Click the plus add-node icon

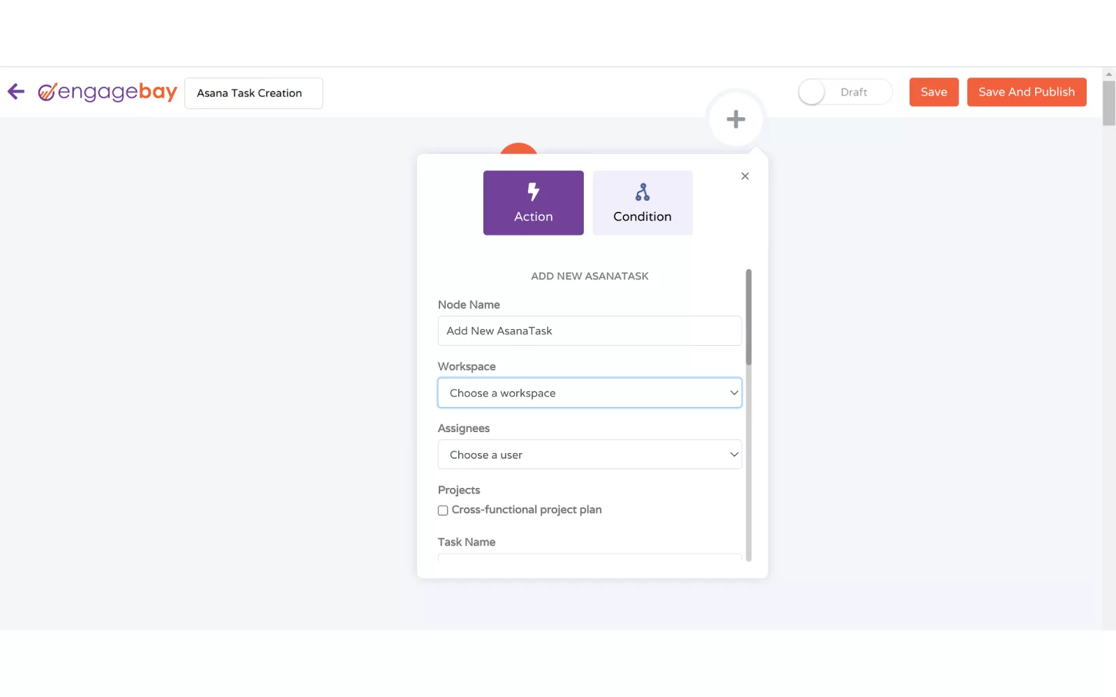coord(735,119)
